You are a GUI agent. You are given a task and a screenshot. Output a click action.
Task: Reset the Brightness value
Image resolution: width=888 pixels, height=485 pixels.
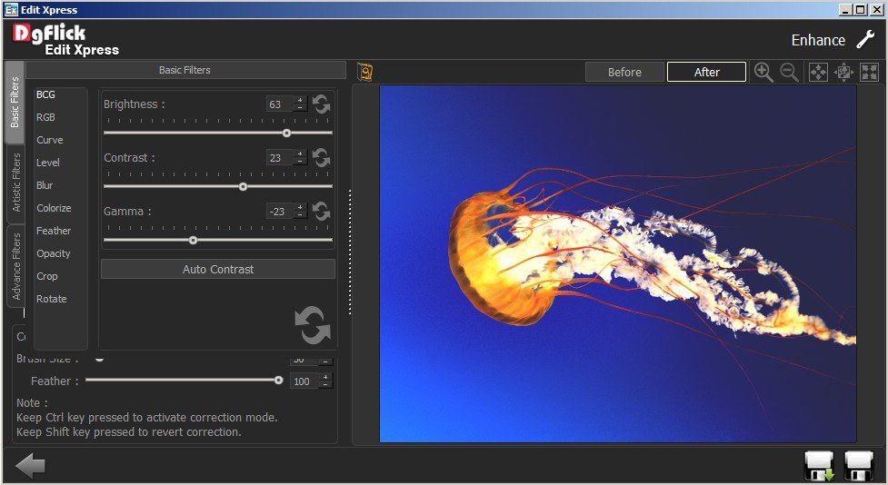click(321, 104)
